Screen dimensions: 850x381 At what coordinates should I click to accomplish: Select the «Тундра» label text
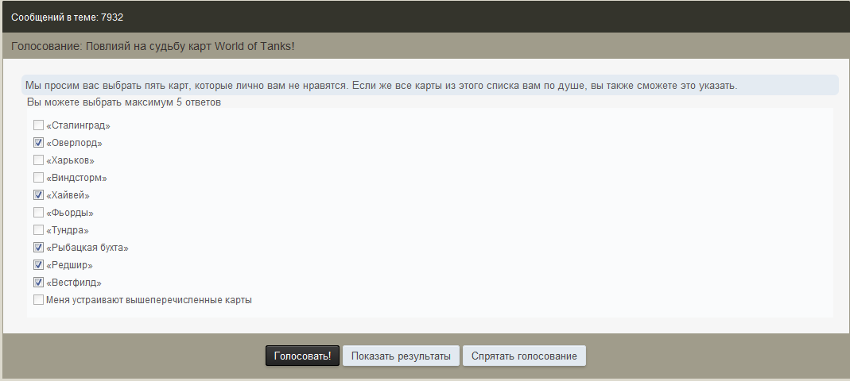pyautogui.click(x=68, y=230)
